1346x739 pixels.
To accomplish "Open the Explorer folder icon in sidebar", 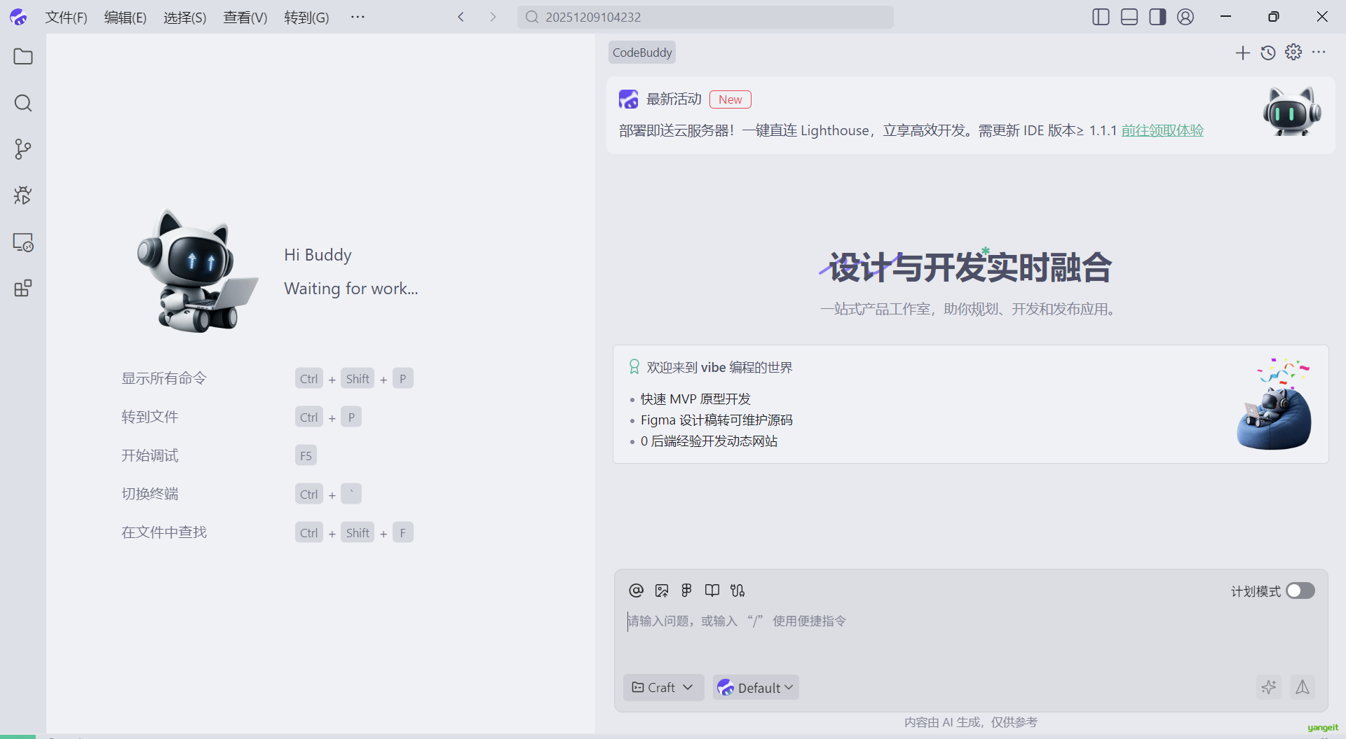I will coord(23,57).
